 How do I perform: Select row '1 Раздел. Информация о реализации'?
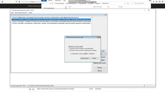(51, 18)
